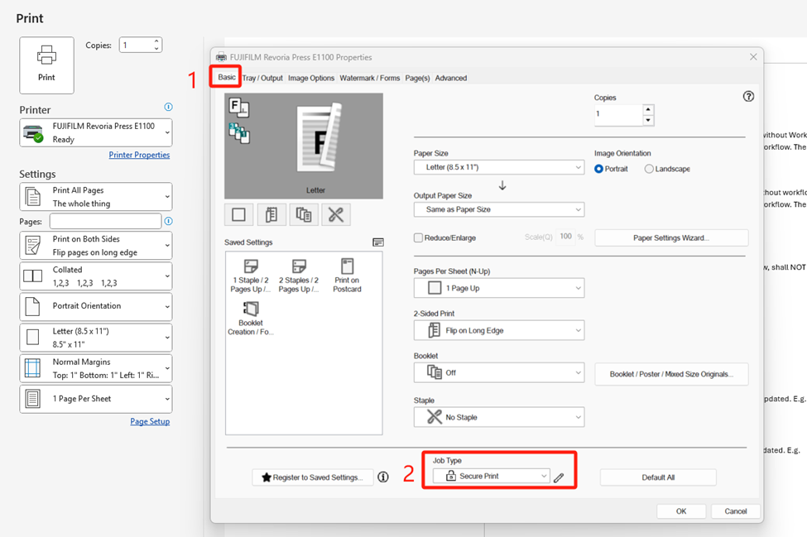Open the Paper Size dropdown
This screenshot has width=807, height=537.
(498, 167)
